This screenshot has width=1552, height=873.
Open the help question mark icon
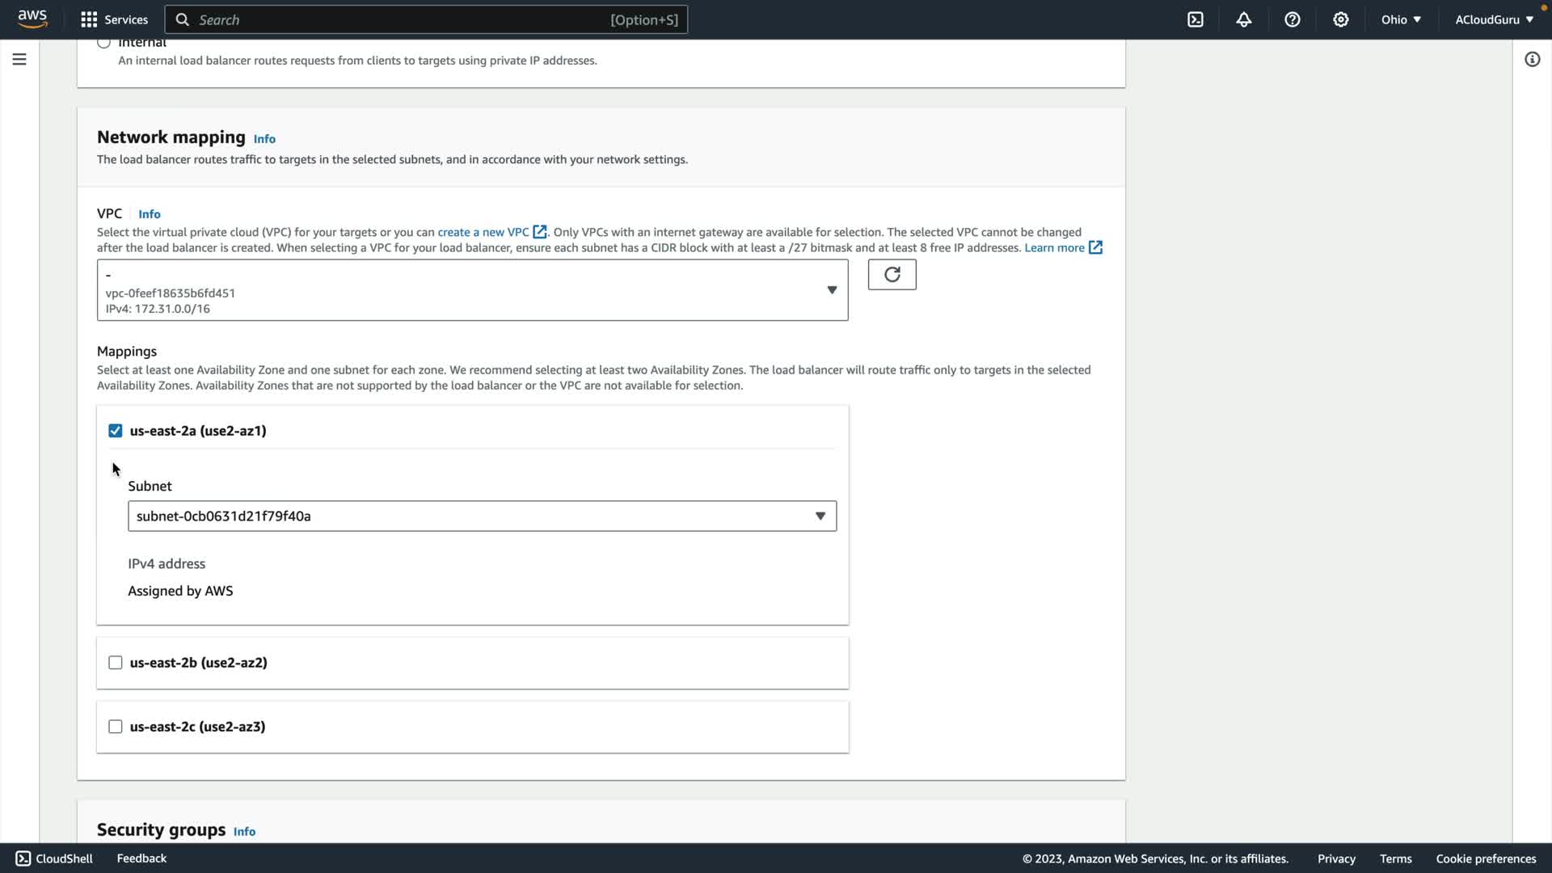1293,19
